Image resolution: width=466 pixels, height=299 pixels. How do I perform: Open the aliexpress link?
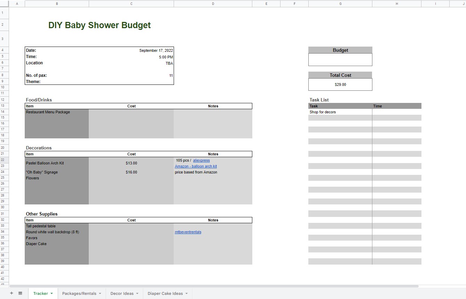[x=202, y=161]
